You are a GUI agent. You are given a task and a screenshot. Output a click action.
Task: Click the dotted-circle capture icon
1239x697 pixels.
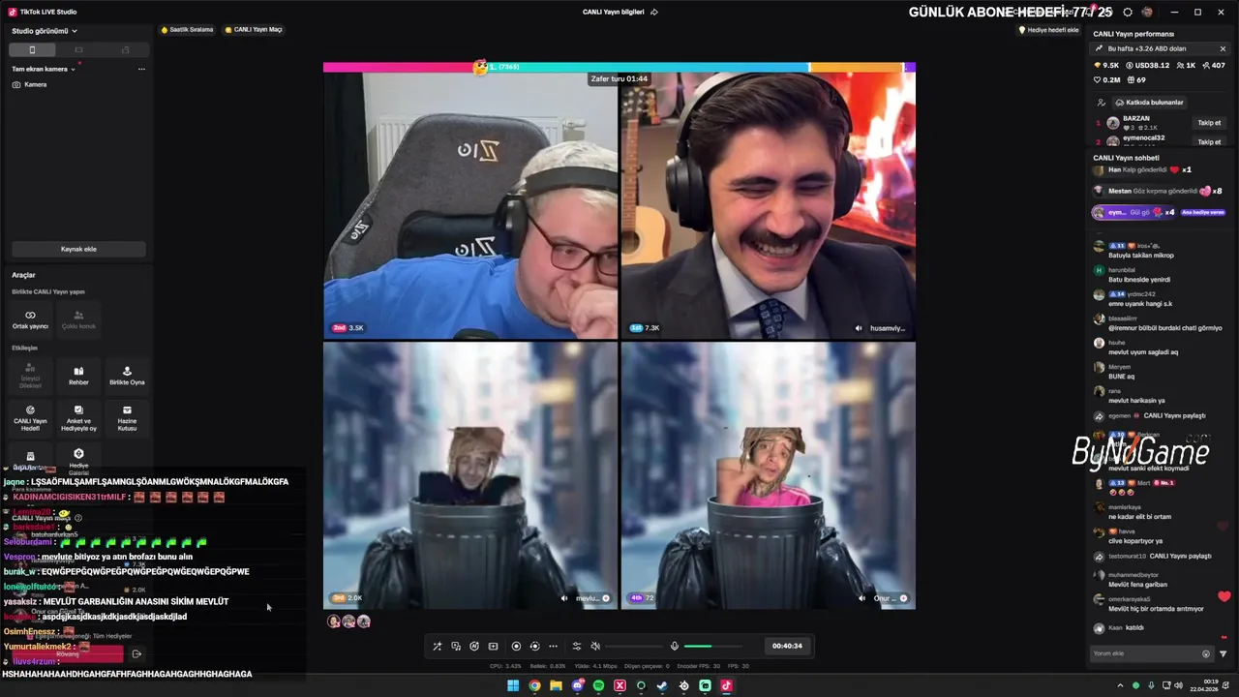coord(534,646)
